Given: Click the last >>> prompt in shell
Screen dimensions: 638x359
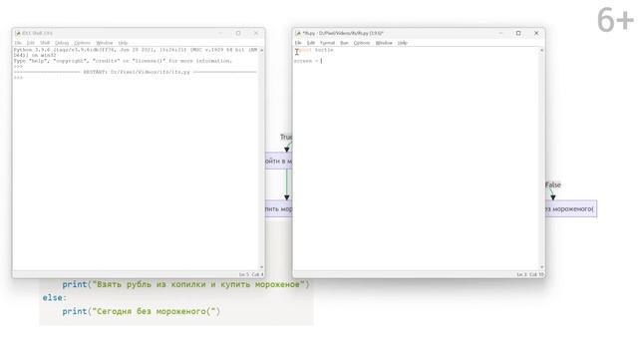Looking at the screenshot, I should pos(18,78).
